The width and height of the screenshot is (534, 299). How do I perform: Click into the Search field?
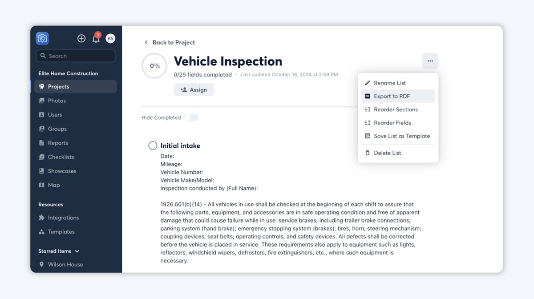tap(76, 56)
